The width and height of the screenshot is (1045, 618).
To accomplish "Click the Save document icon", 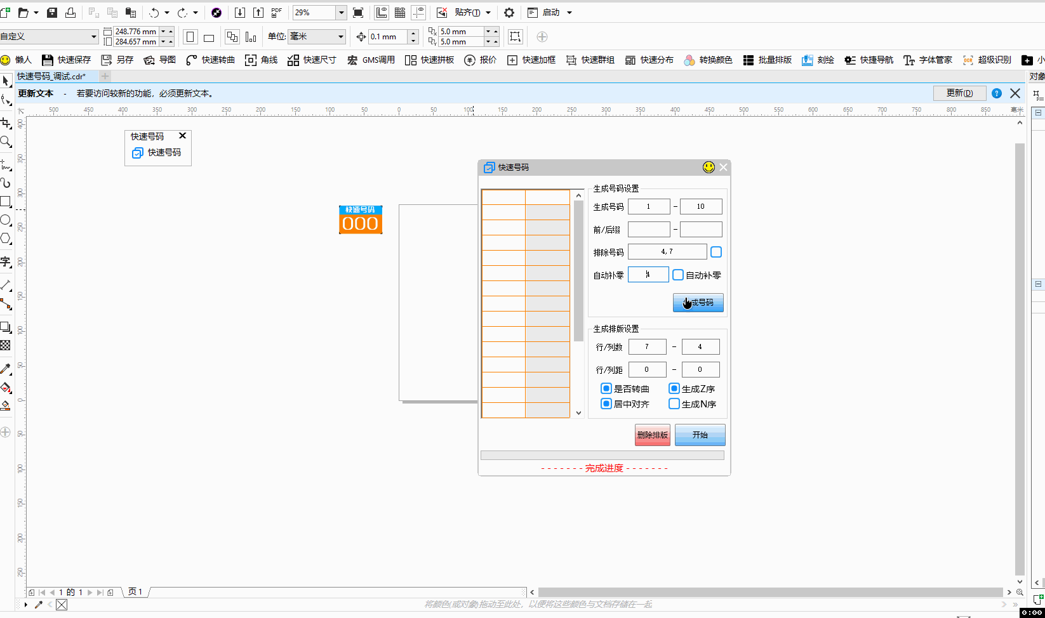I will (53, 13).
